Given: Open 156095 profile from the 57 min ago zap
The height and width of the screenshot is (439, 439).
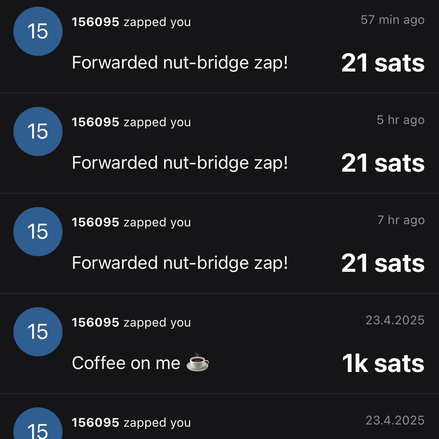Looking at the screenshot, I should coord(95,22).
